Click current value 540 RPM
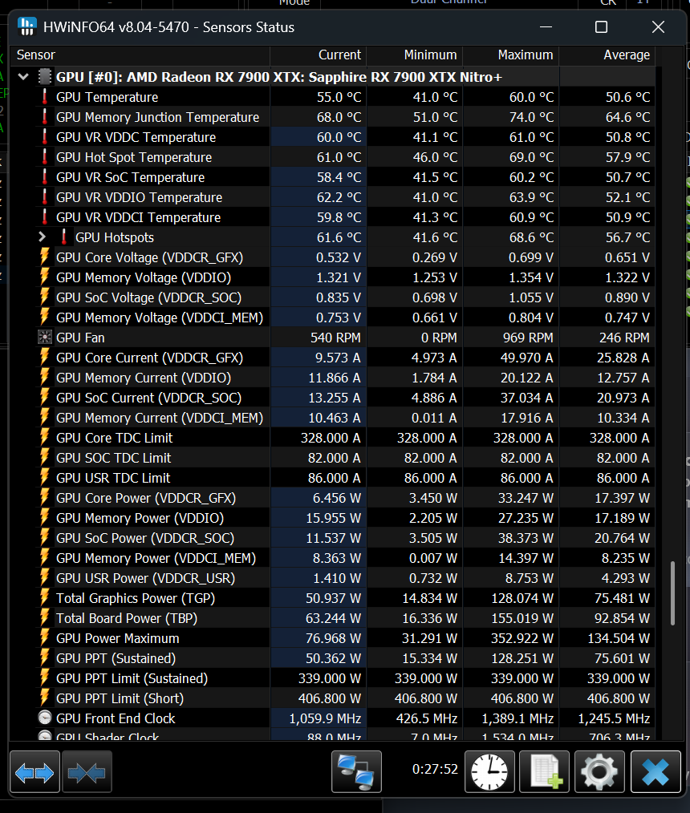This screenshot has height=813, width=690. [335, 338]
